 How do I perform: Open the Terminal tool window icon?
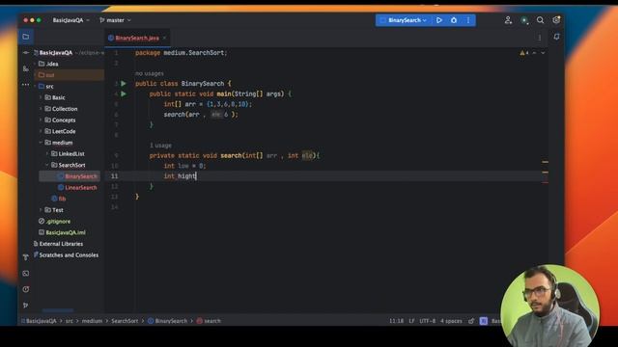click(x=26, y=273)
